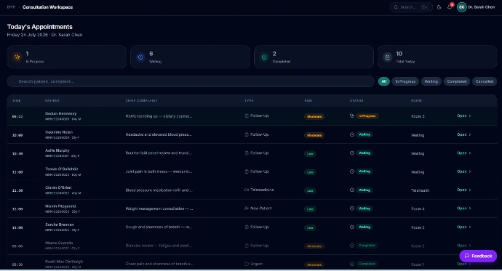Click chevron next to Open in Caoimhe Nolan row
This screenshot has height=271, width=502.
[x=470, y=134]
